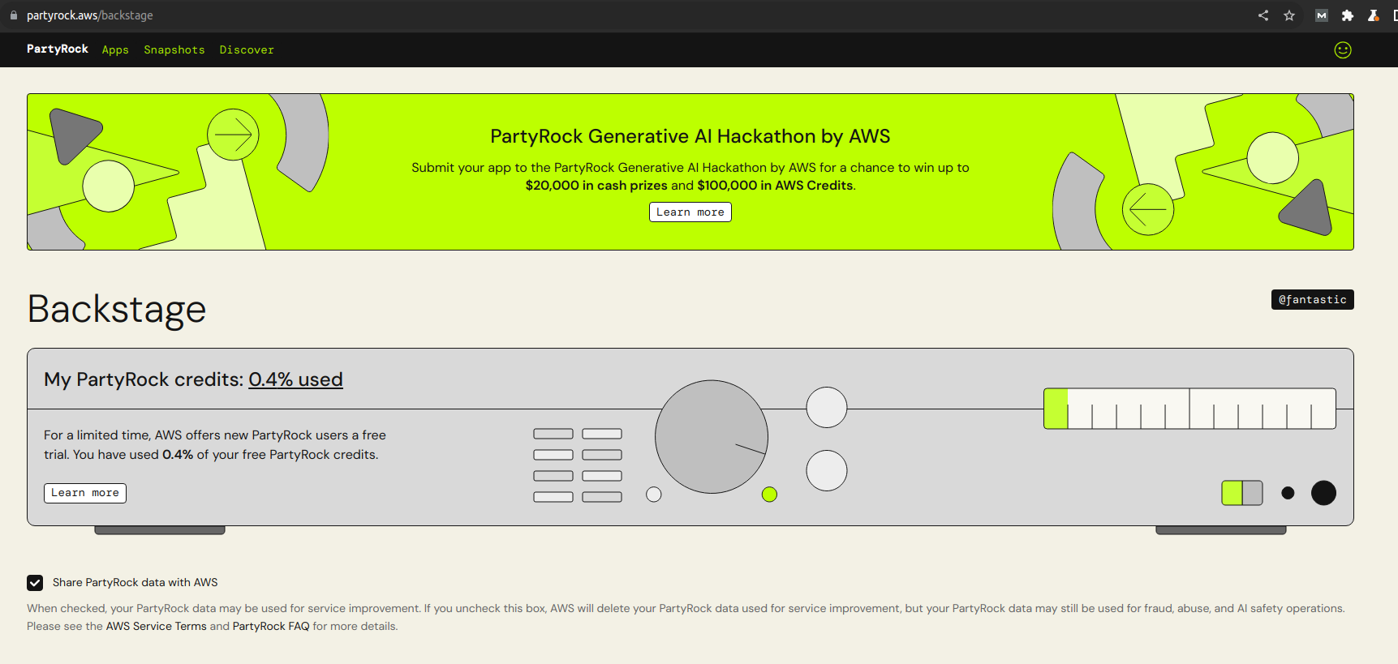
Task: Open the Snapshots tab
Action: pyautogui.click(x=174, y=50)
